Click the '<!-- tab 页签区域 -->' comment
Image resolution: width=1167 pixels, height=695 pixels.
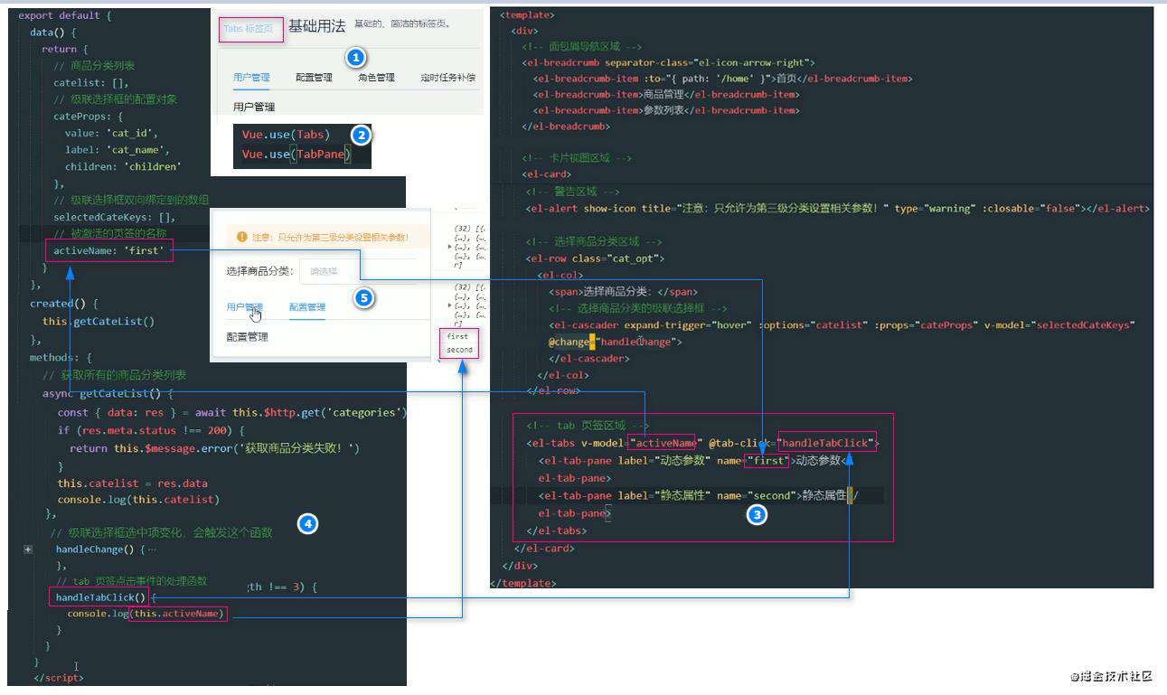pos(588,426)
